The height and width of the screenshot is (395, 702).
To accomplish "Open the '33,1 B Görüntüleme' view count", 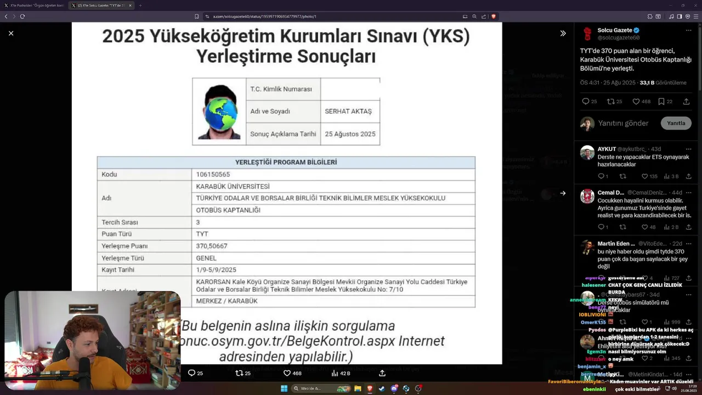I will pyautogui.click(x=663, y=83).
